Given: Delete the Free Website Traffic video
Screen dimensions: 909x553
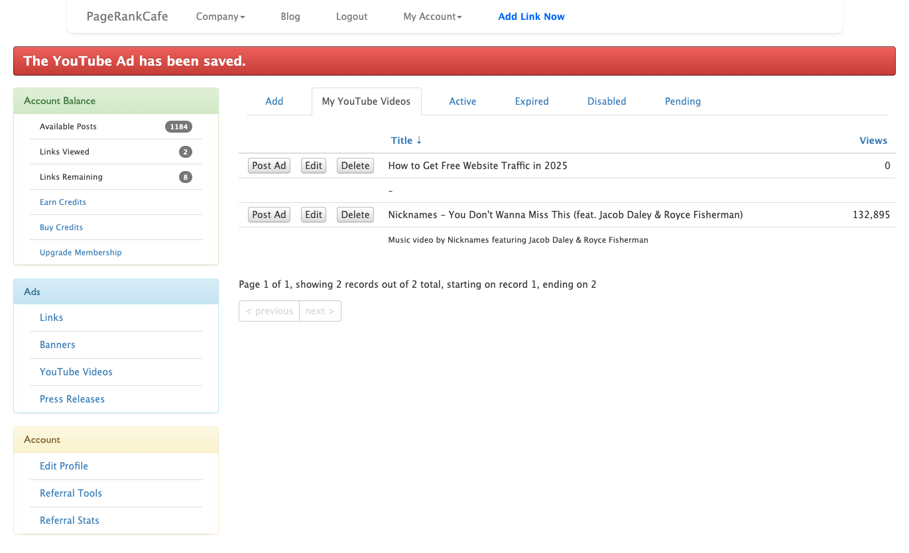Looking at the screenshot, I should [355, 166].
